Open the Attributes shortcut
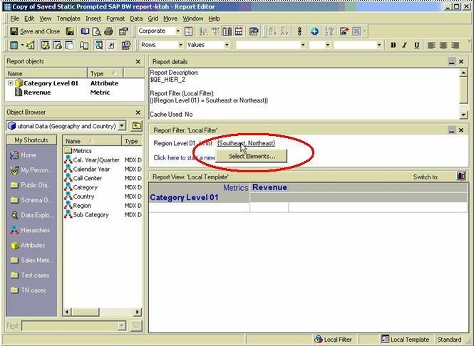The image size is (474, 346). [x=32, y=246]
